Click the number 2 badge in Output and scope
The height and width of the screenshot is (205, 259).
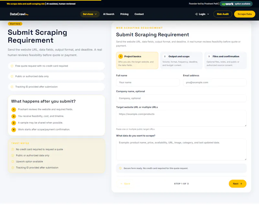pyautogui.click(x=165, y=56)
